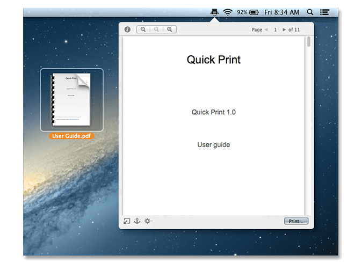This screenshot has width=362, height=263.
Task: Click the page number field
Action: [x=275, y=30]
